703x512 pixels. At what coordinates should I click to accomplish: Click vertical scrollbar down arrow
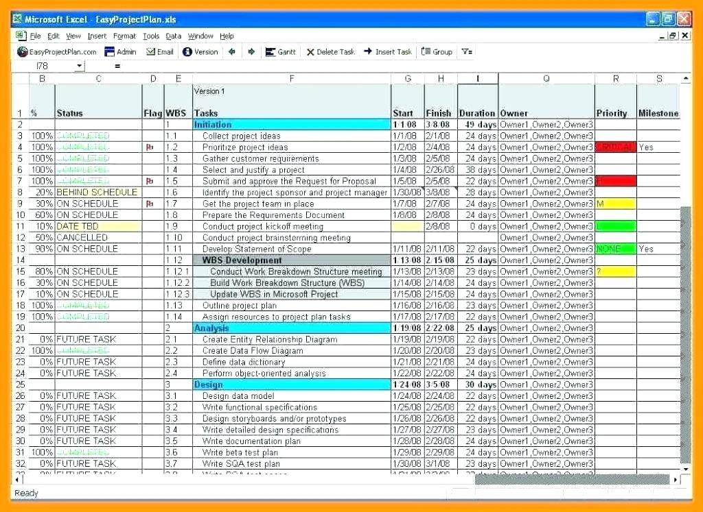(686, 469)
